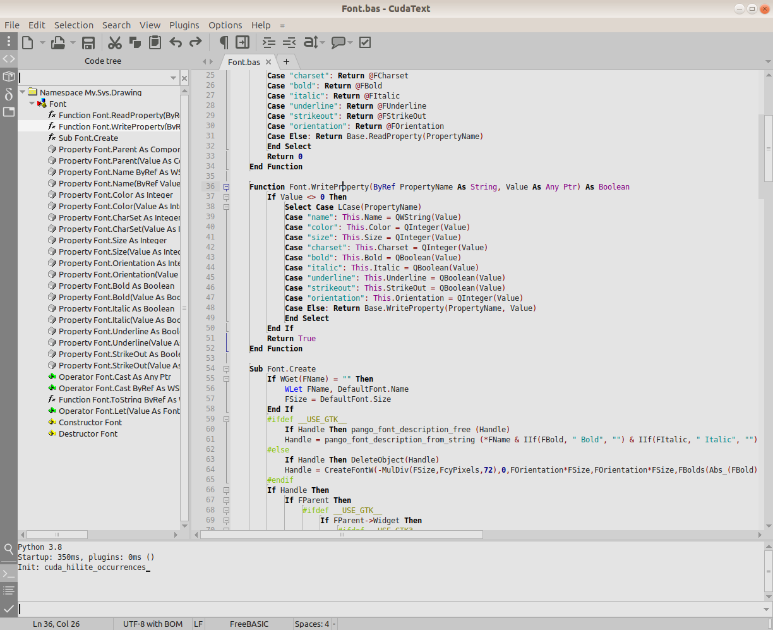Open the Console panel prompt icon

[9, 574]
